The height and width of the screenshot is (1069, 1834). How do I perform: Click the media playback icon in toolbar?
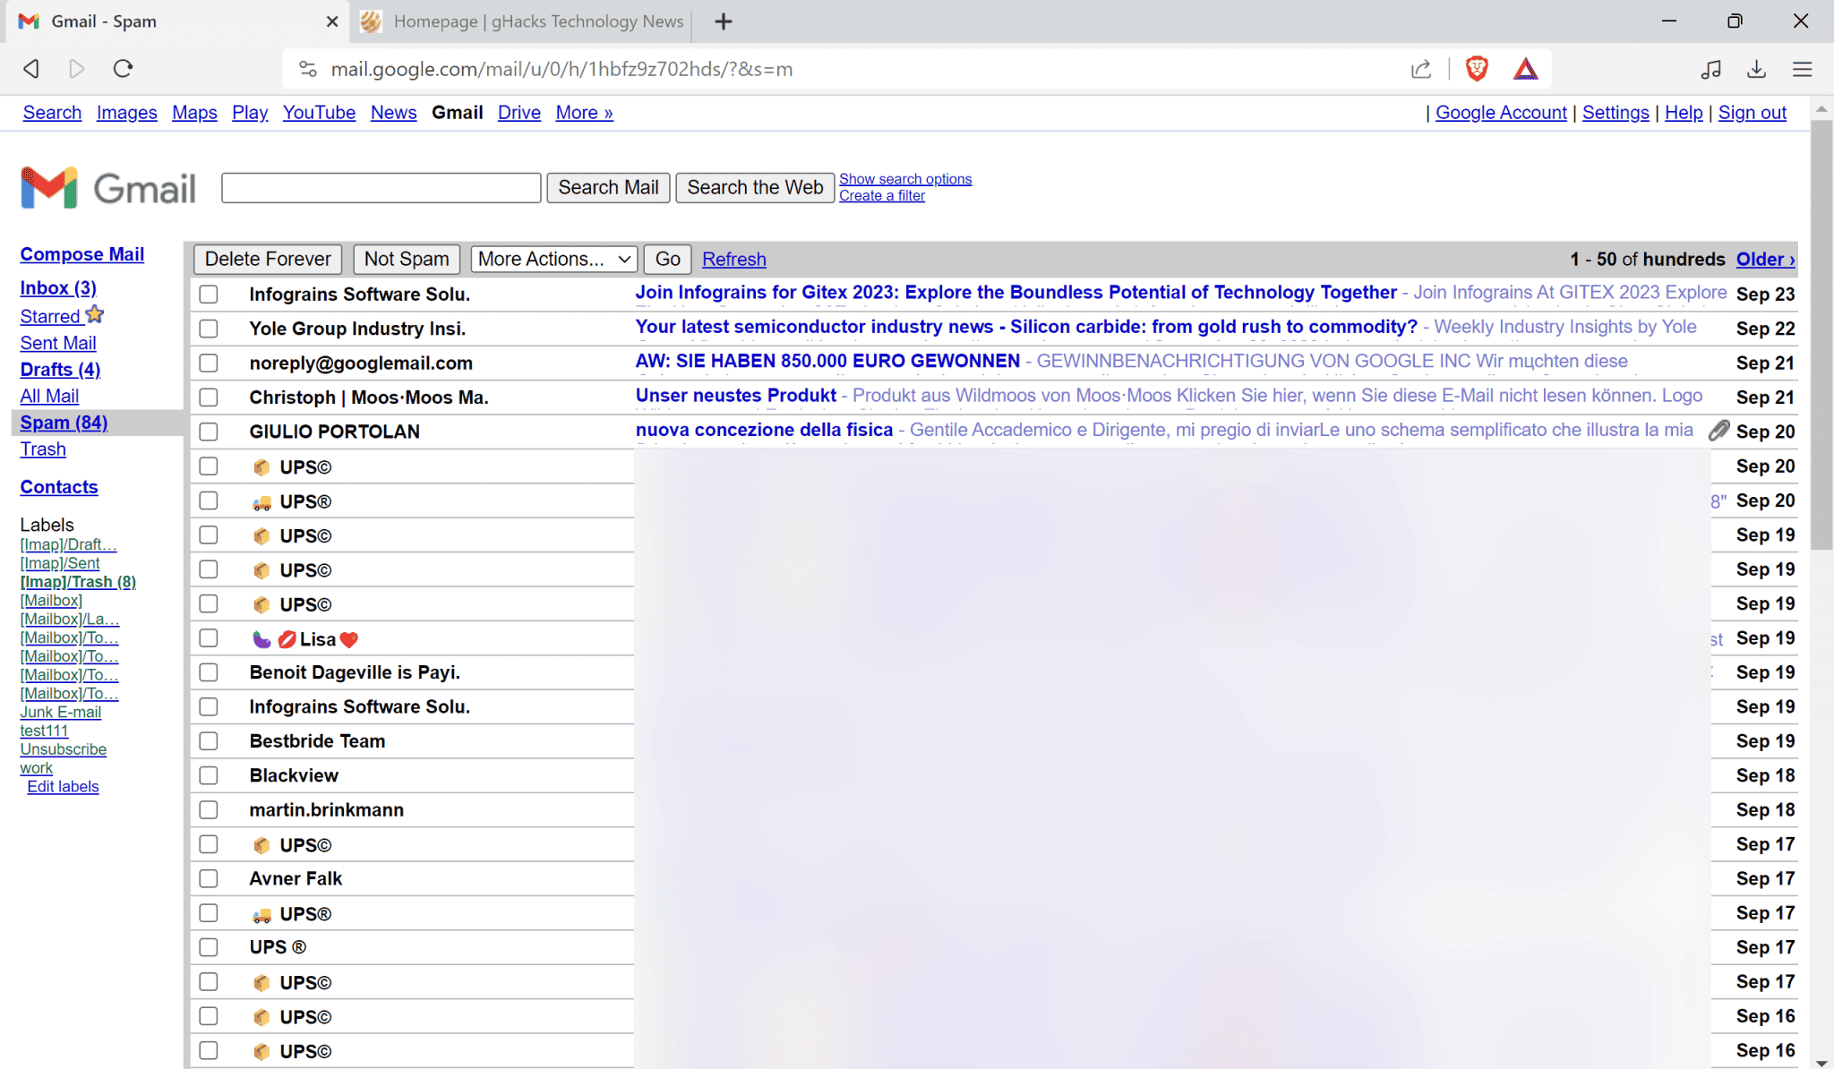coord(1711,68)
